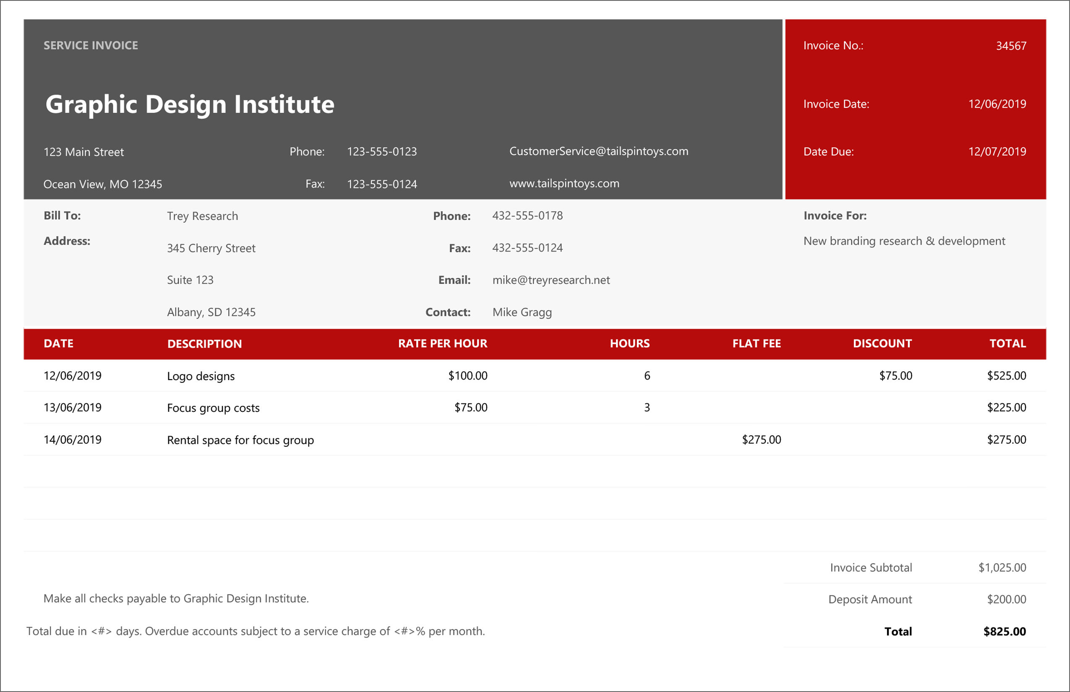Click the RATE PER HOUR column header
This screenshot has height=692, width=1070.
442,344
